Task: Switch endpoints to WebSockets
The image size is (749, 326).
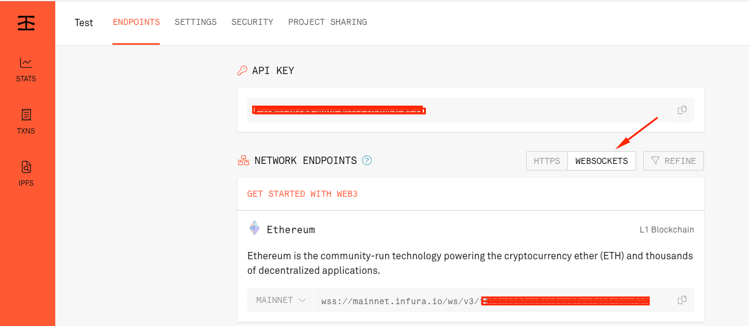Action: tap(601, 161)
